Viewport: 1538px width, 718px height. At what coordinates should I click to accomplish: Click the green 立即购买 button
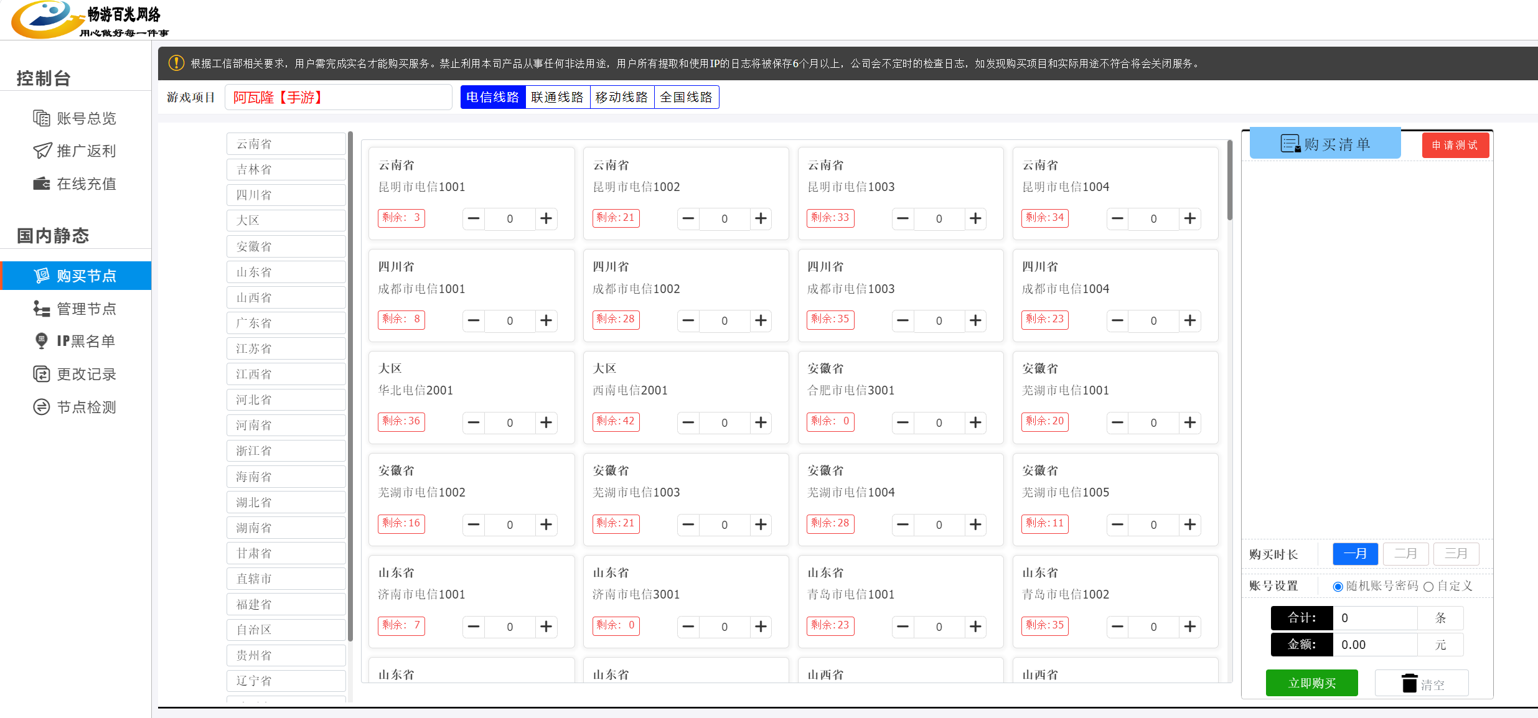point(1311,683)
